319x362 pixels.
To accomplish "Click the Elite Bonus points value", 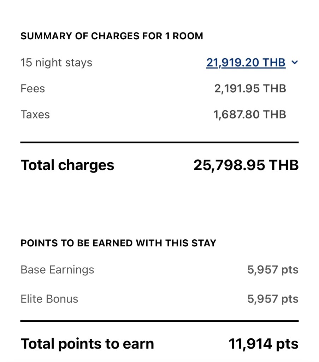I will click(273, 299).
